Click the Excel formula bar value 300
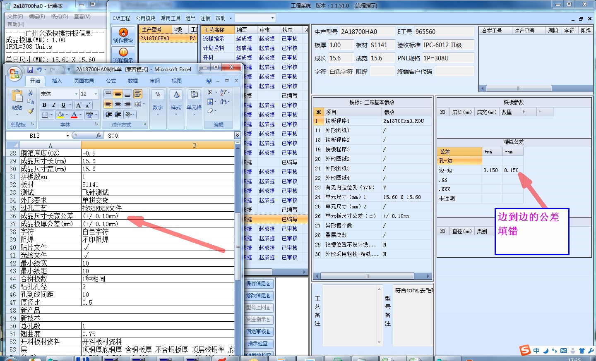 113,136
